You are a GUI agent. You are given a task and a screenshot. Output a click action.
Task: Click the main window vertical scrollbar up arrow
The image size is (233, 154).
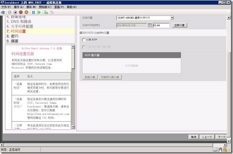pyautogui.click(x=229, y=18)
